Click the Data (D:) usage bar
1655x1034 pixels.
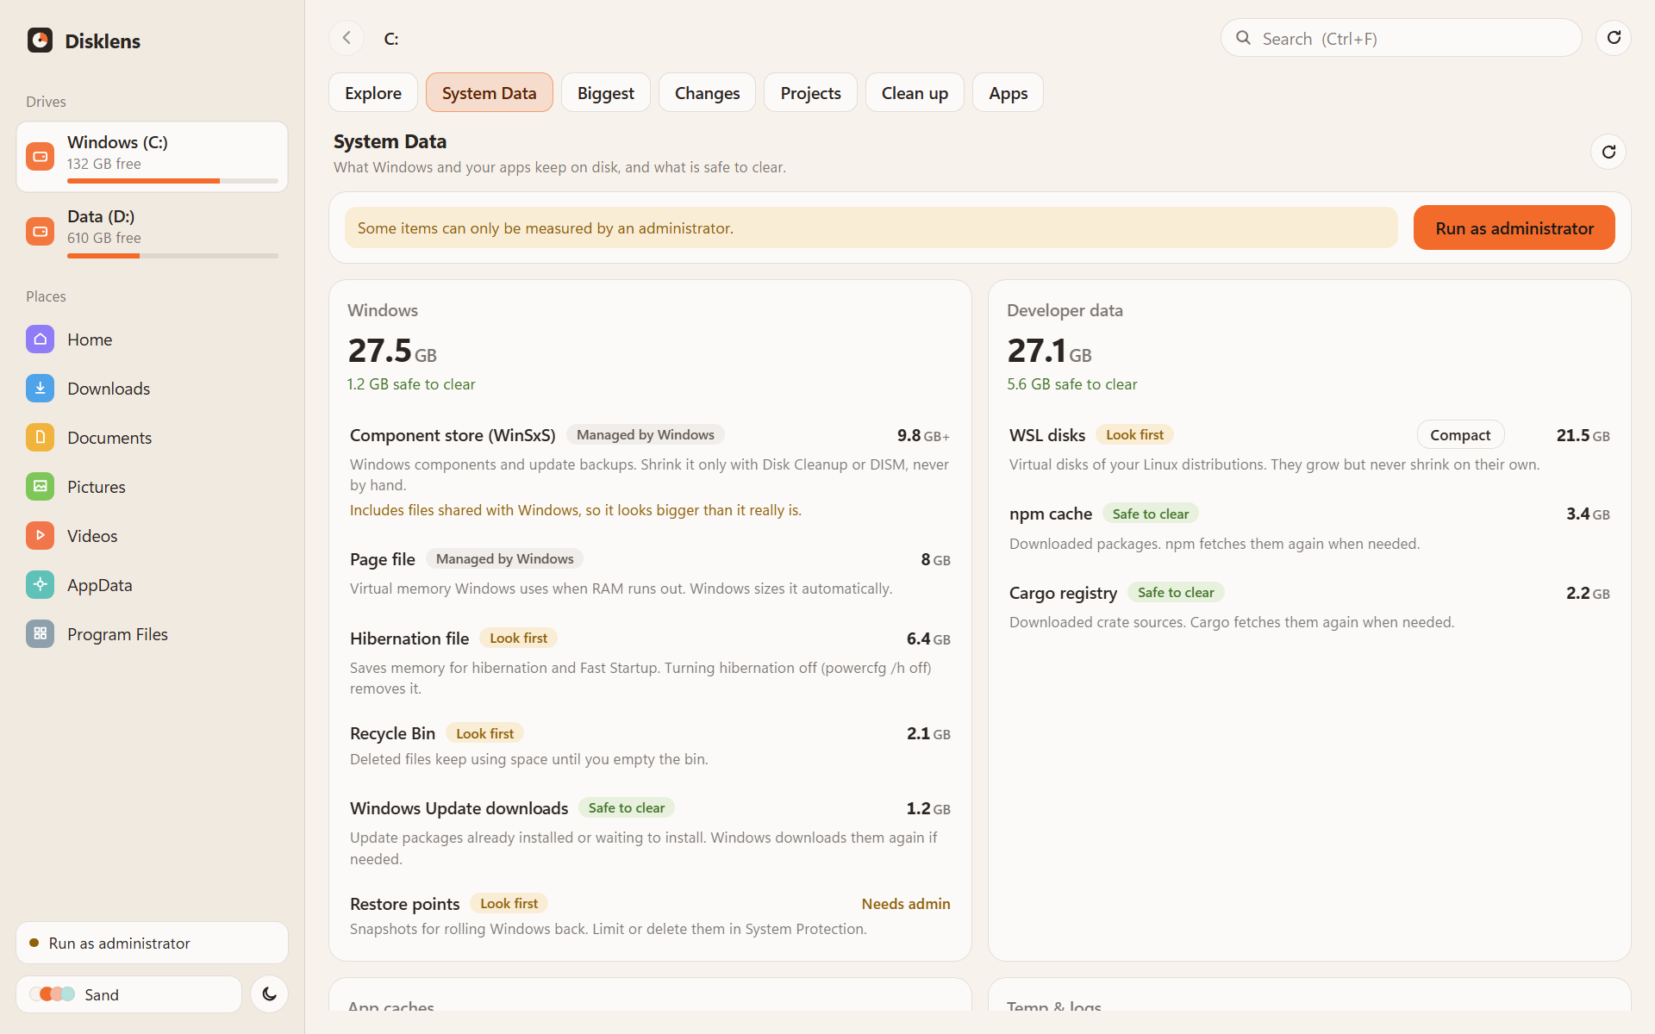tap(172, 256)
